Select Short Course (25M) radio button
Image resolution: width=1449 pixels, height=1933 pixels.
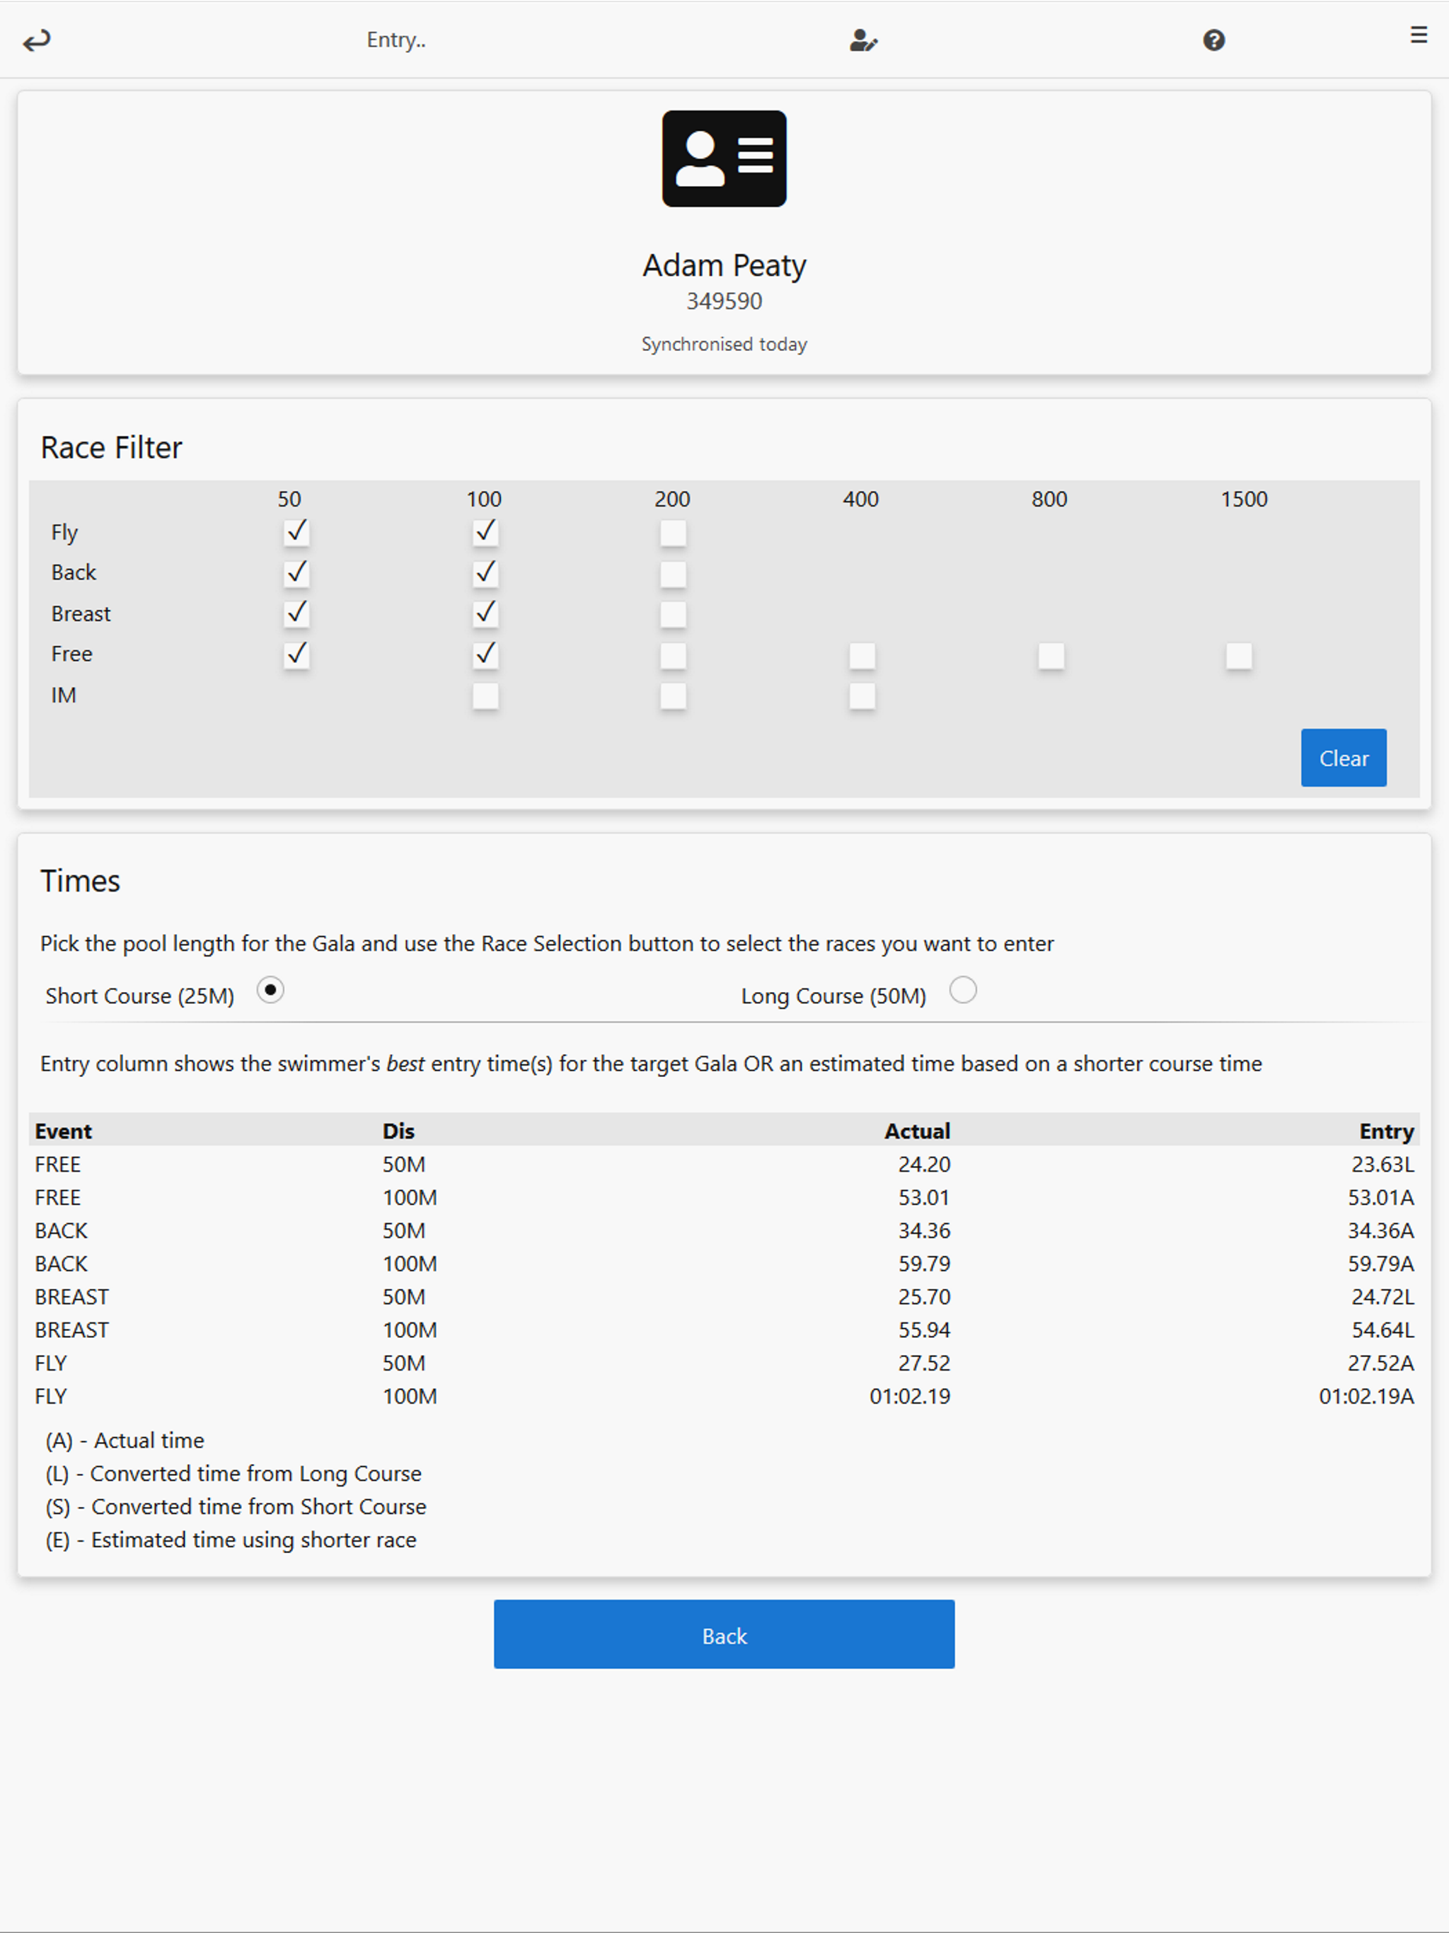270,990
